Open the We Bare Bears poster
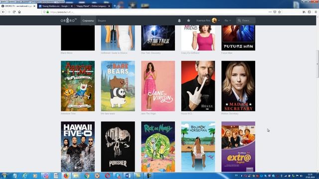Viewport: 319px width, 179px height. coord(118,86)
